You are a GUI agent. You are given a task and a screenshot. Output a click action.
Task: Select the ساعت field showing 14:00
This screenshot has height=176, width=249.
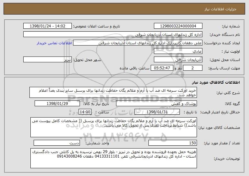click(85, 112)
